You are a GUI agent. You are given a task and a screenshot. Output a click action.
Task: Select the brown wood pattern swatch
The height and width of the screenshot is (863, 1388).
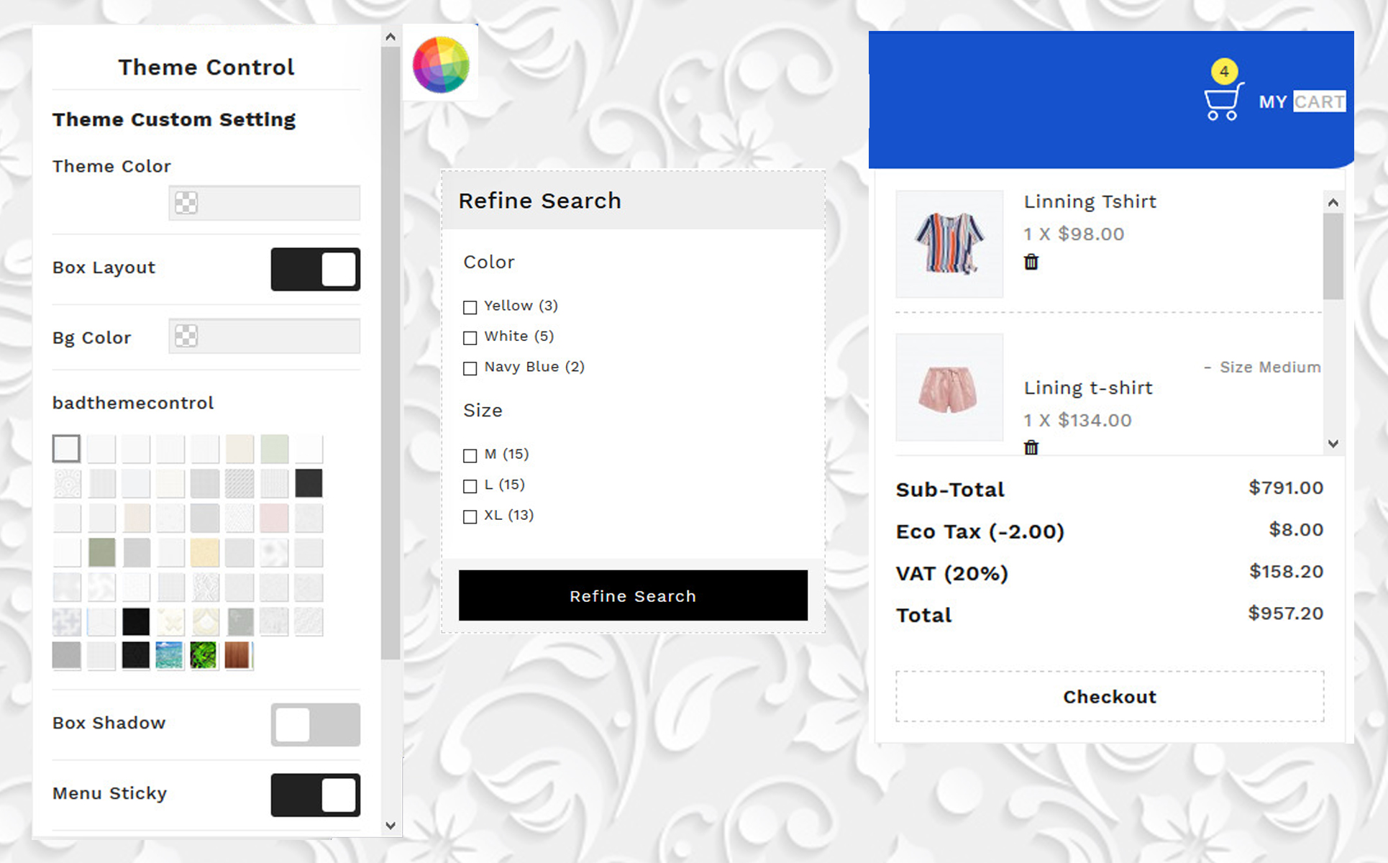[x=239, y=656]
